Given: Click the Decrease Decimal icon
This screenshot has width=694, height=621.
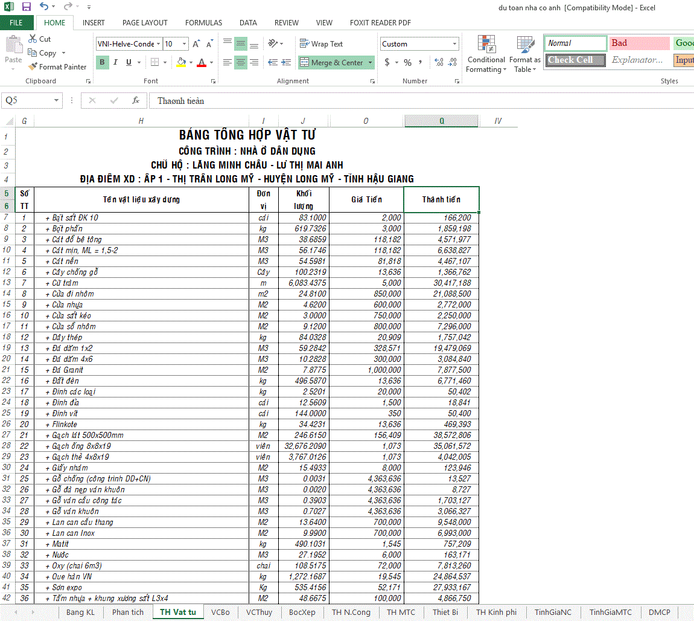Looking at the screenshot, I should pyautogui.click(x=453, y=62).
